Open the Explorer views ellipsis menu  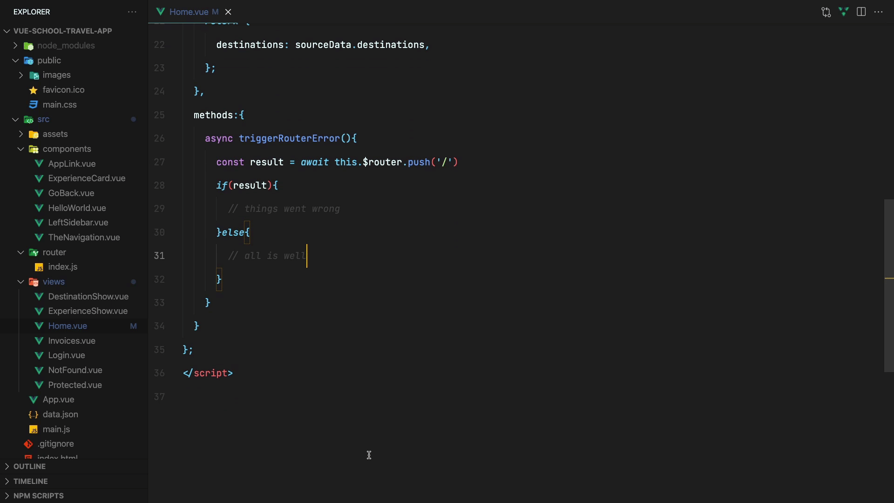[x=132, y=12]
